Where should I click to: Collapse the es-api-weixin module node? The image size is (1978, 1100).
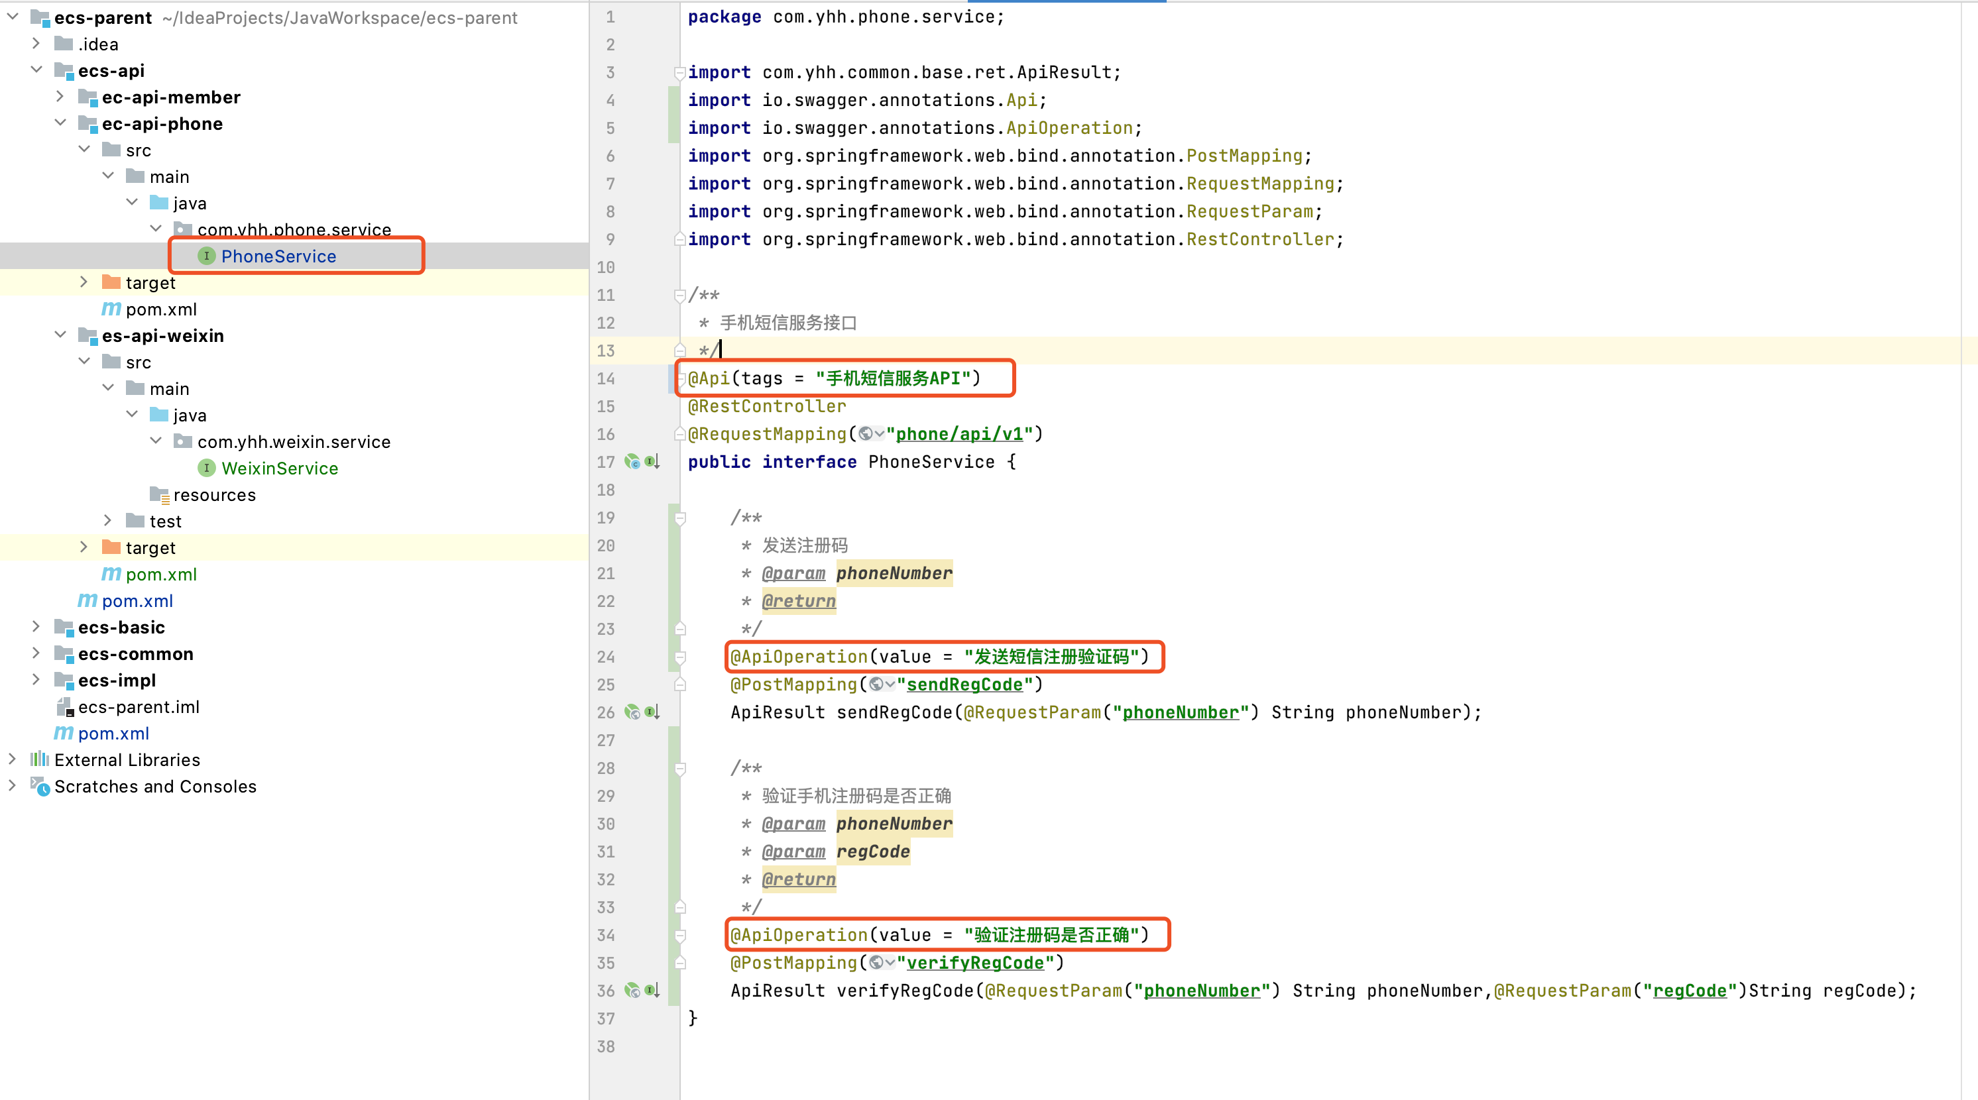(60, 335)
